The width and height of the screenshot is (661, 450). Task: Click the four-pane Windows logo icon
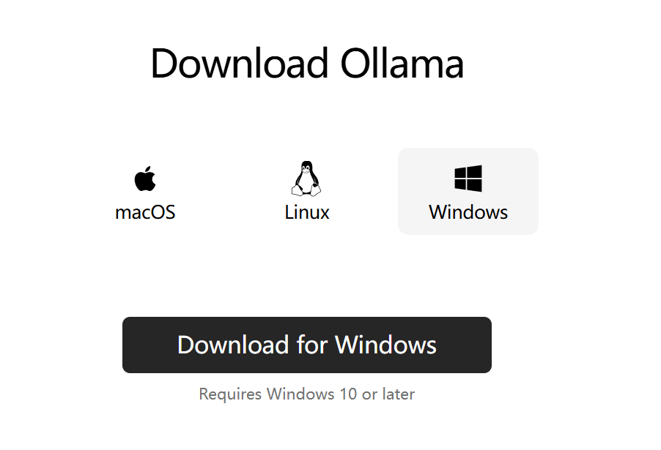(468, 179)
